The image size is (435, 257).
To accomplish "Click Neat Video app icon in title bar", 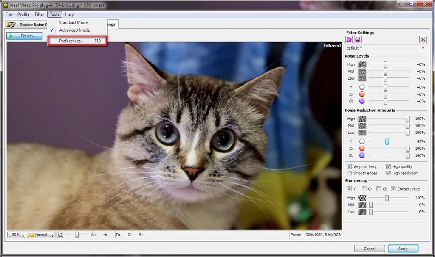I will coord(6,5).
